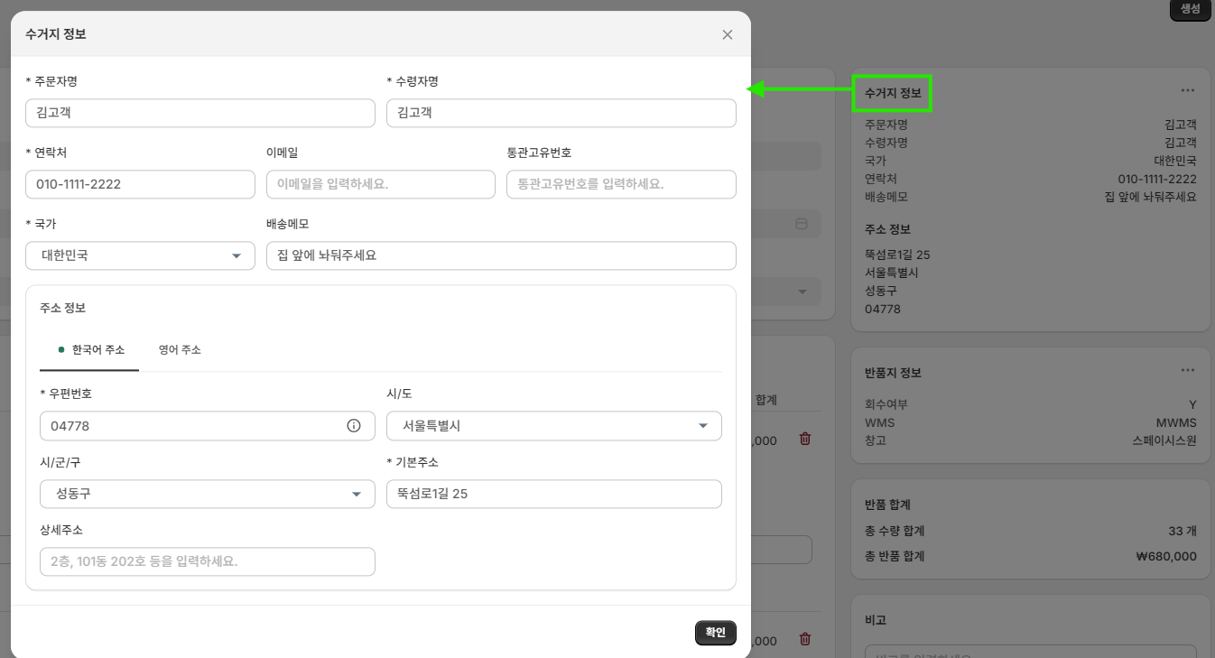Click the 상세주소 input field
This screenshot has height=658, width=1215.
tap(208, 561)
